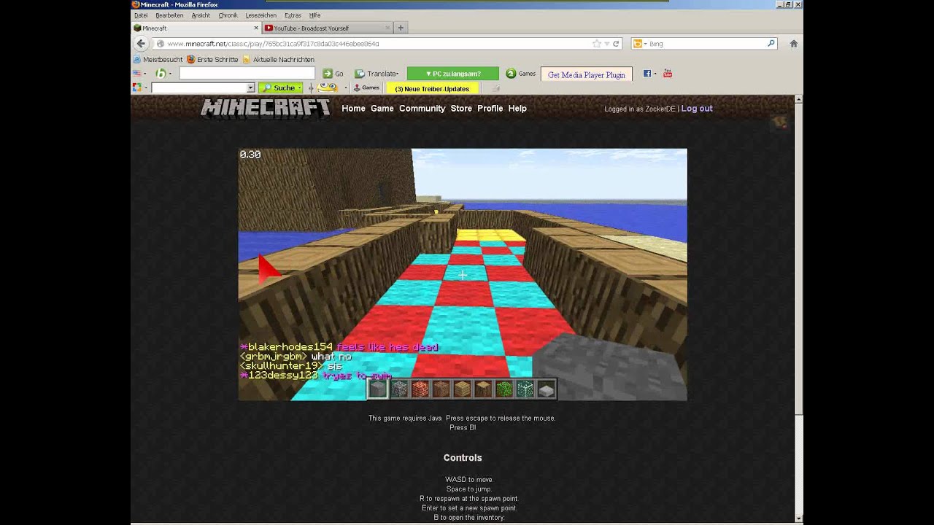The width and height of the screenshot is (934, 525).
Task: Open the Meistbesucht bookmark
Action: pyautogui.click(x=158, y=59)
